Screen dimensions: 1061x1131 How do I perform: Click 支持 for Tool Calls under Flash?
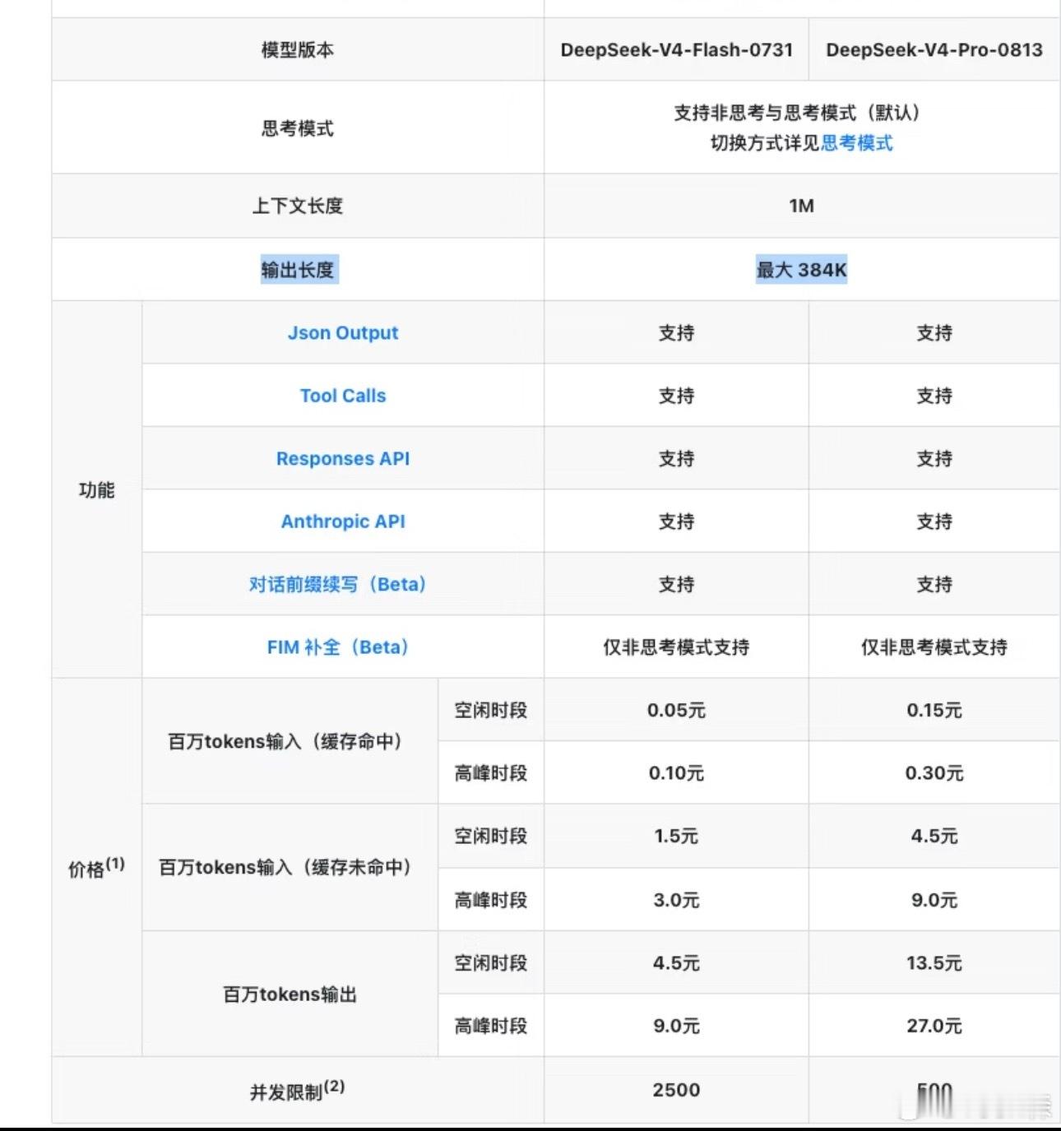pyautogui.click(x=677, y=396)
